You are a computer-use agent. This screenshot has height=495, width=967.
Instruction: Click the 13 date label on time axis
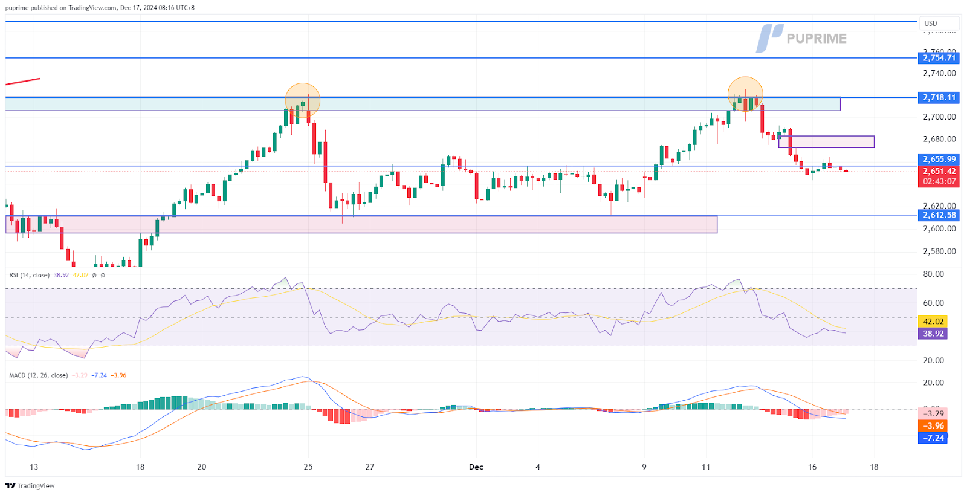coord(34,467)
